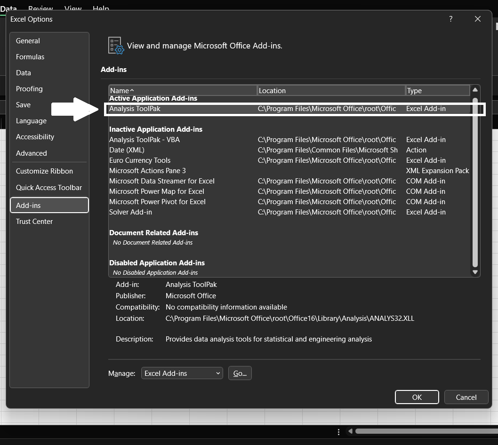
Task: Open the Manage add-ins dropdown
Action: pos(182,373)
